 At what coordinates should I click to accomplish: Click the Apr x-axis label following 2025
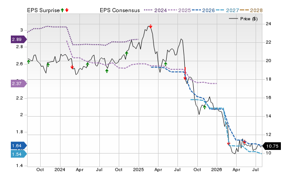click(x=158, y=169)
